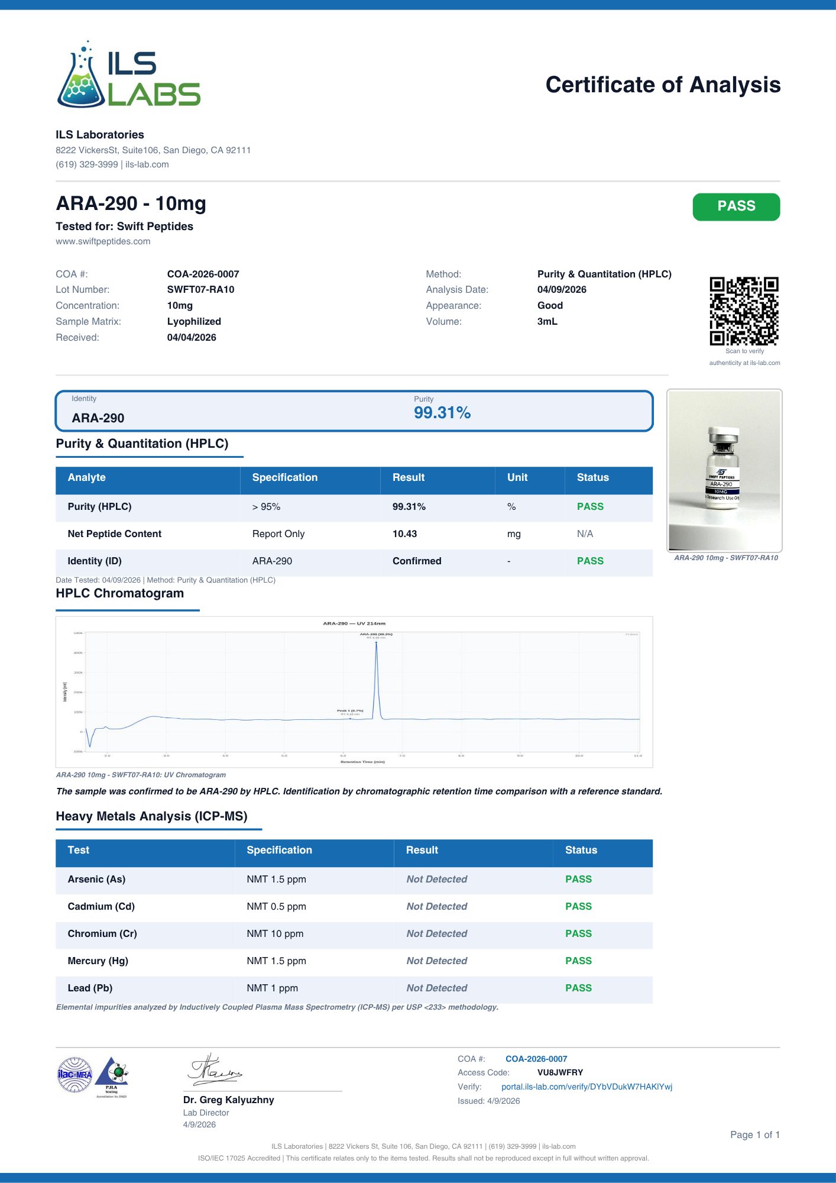Click the Not Detected result for Lead
The height and width of the screenshot is (1183, 836).
(x=436, y=988)
